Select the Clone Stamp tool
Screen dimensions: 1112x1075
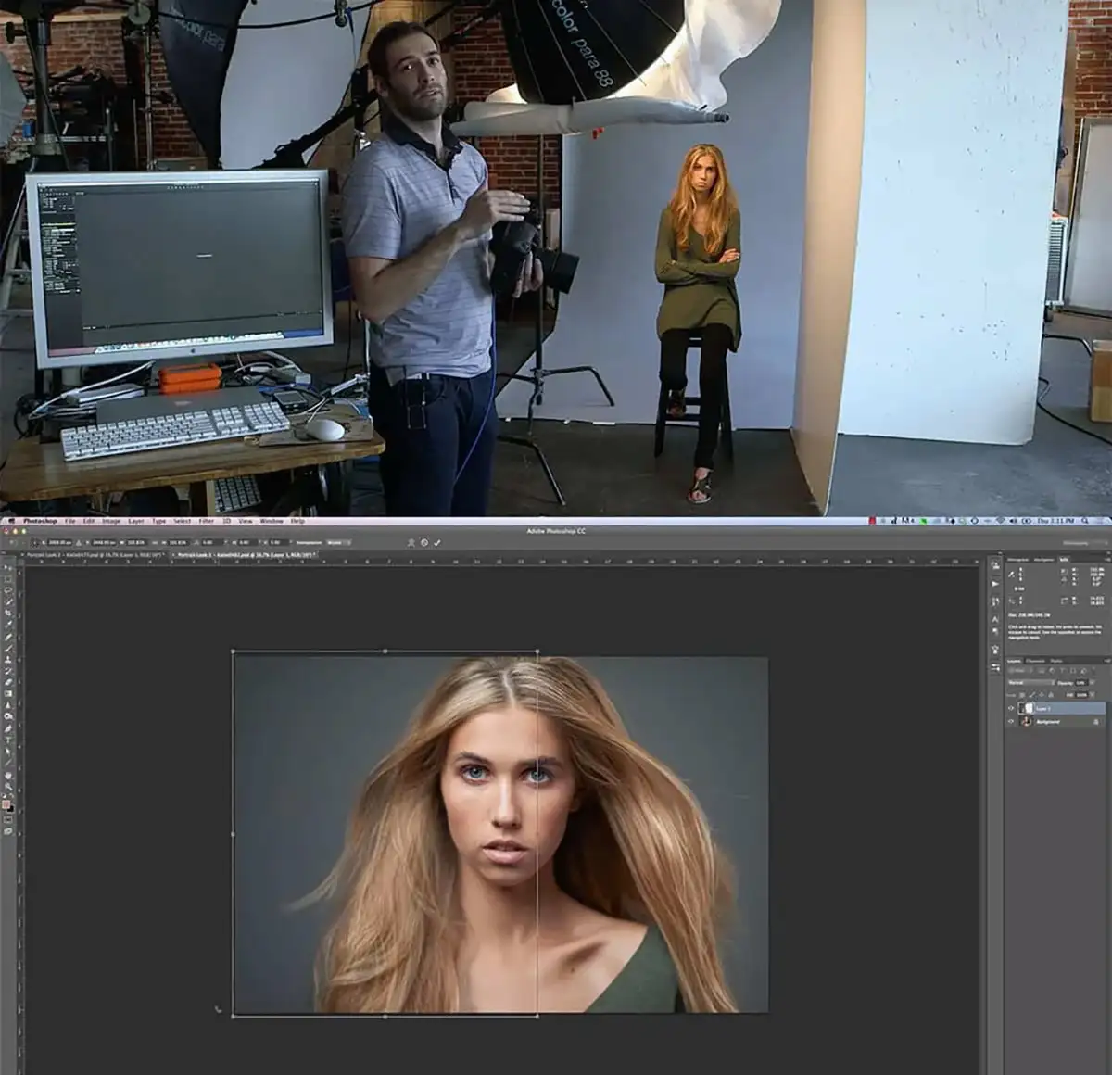[x=8, y=659]
